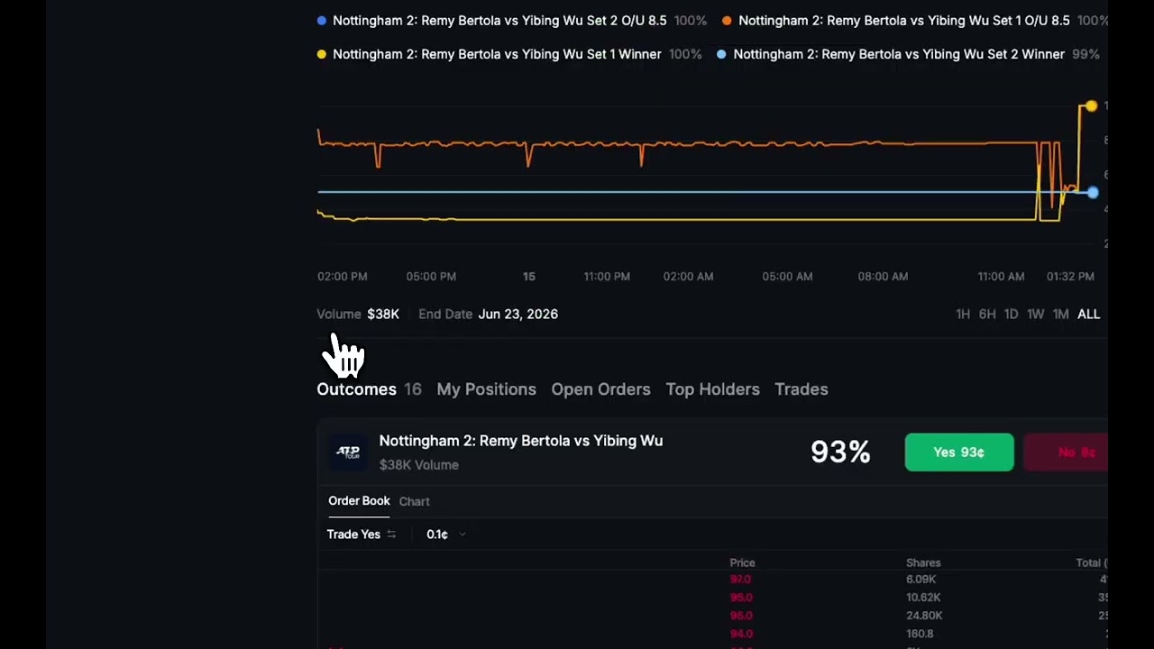Screen dimensions: 1154x649
Task: Set chart range to 6H
Action: coord(987,315)
